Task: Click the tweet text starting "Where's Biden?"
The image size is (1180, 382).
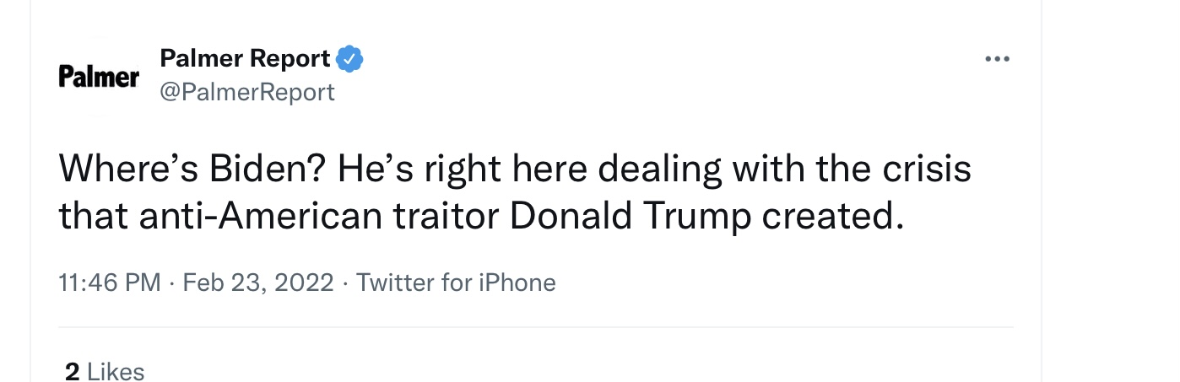Action: coord(515,169)
